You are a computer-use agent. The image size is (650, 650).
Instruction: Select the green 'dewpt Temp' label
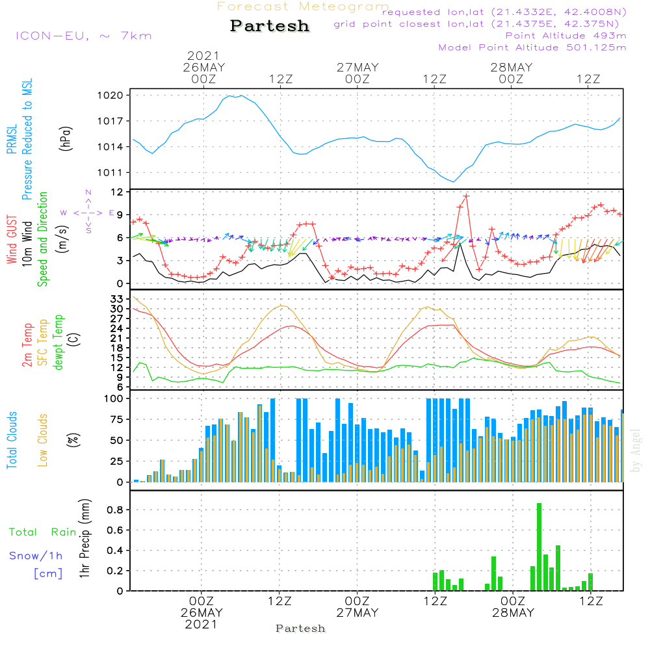point(58,342)
